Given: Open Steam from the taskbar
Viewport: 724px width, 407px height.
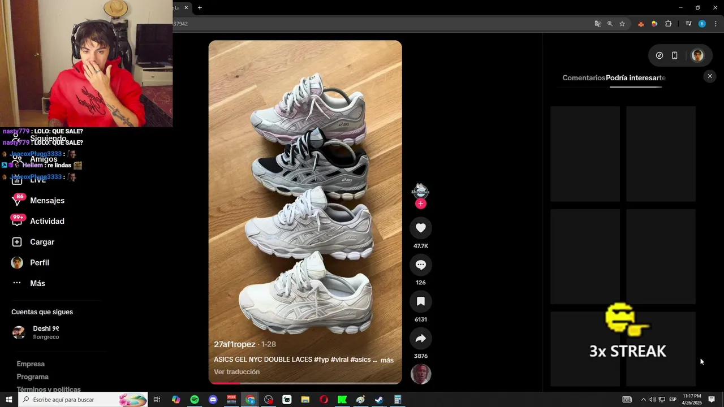Looking at the screenshot, I should [x=379, y=400].
